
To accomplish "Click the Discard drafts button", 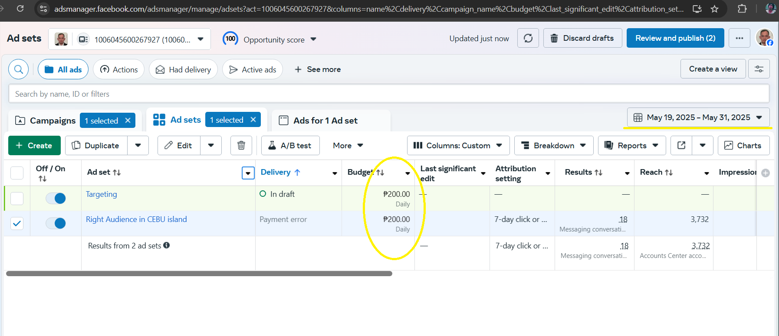I will click(x=582, y=38).
